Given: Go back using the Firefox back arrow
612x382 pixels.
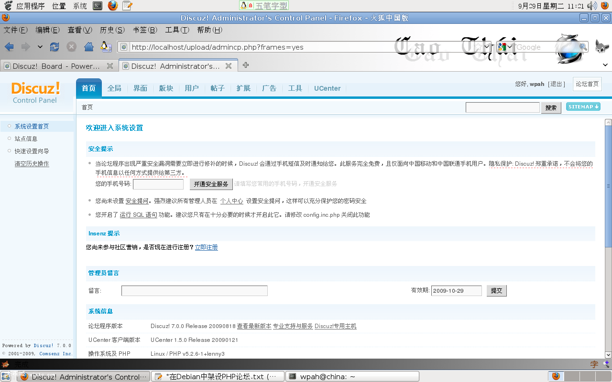Looking at the screenshot, I should (x=9, y=47).
